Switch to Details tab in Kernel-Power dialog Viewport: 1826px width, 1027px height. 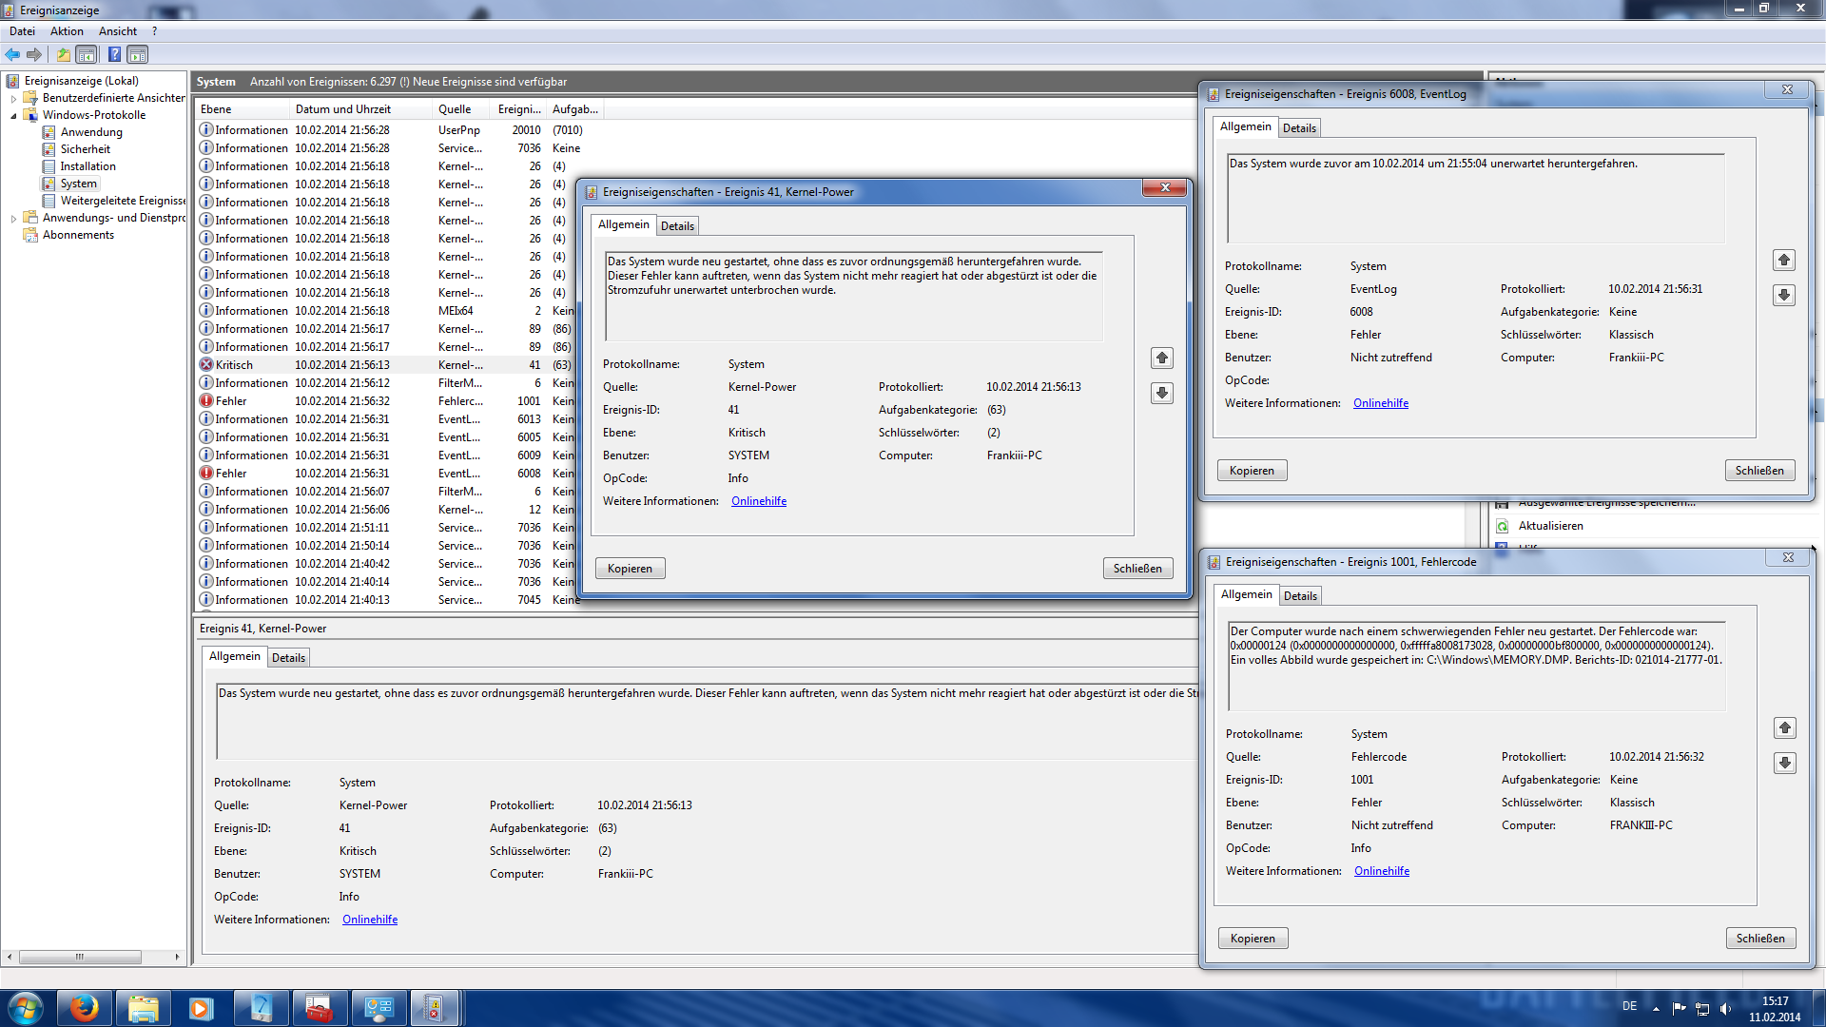[677, 226]
